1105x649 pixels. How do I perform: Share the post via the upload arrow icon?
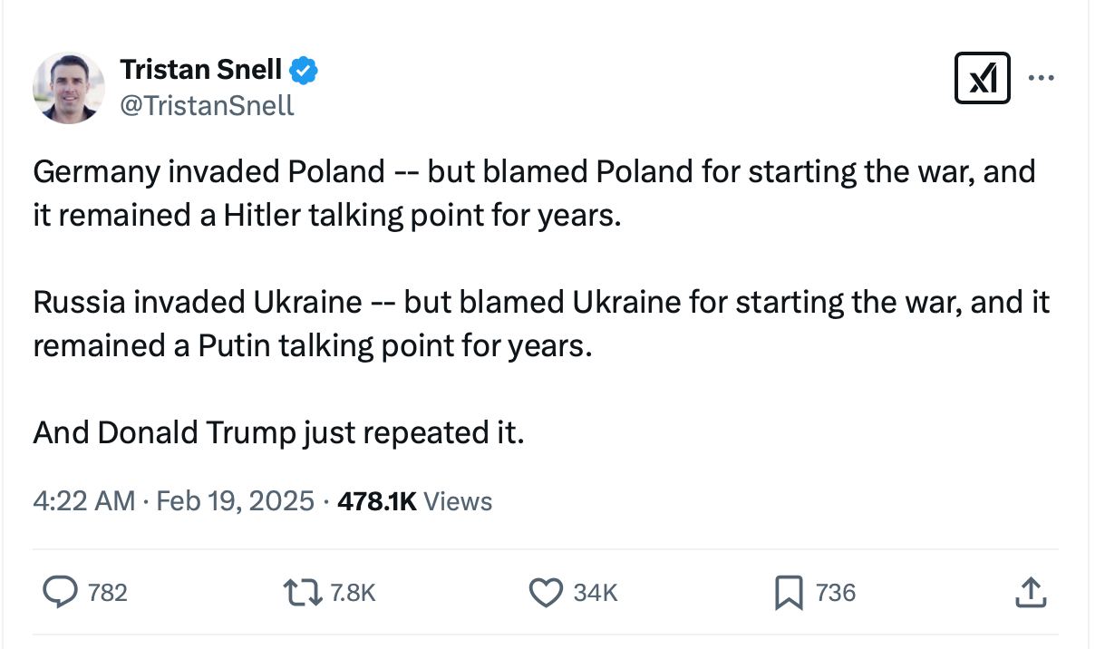[x=1030, y=593]
